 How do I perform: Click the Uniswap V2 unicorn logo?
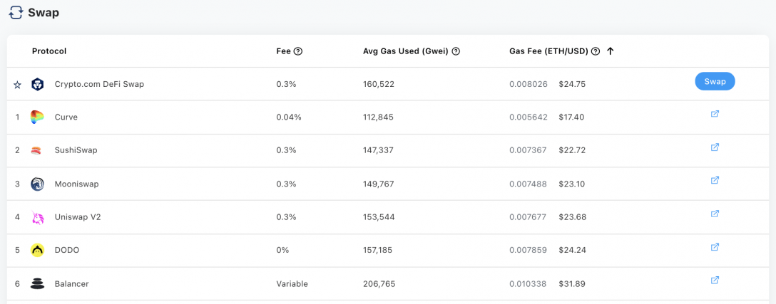[x=38, y=217]
